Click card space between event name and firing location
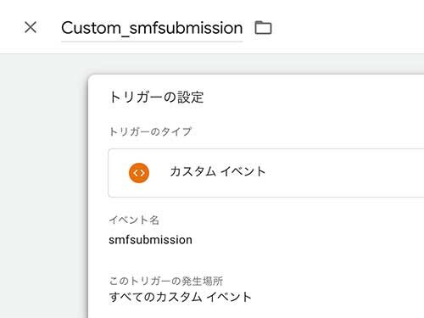Viewport: 424px width, 318px height. coord(254,260)
